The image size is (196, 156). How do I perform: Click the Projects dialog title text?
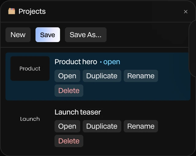32,12
